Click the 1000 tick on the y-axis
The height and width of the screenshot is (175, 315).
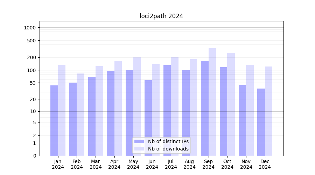pos(30,28)
